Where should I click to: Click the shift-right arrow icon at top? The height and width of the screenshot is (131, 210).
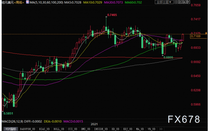188,2
